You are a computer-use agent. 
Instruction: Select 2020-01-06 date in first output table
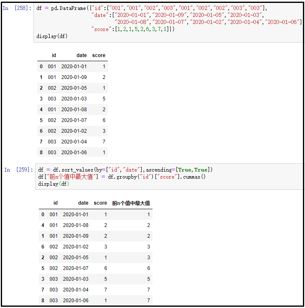[74, 153]
